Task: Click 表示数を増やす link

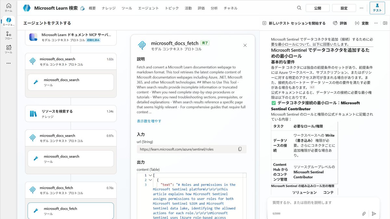Action: coord(149,121)
